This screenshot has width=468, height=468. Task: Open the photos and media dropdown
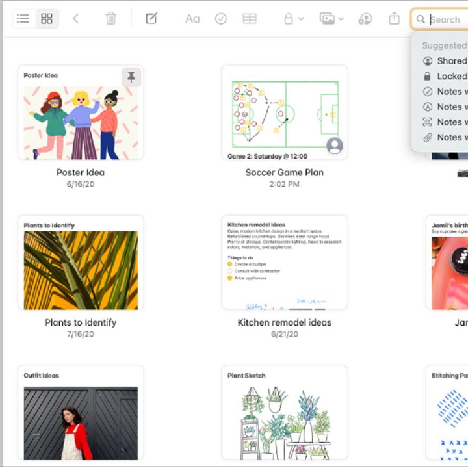[x=331, y=19]
